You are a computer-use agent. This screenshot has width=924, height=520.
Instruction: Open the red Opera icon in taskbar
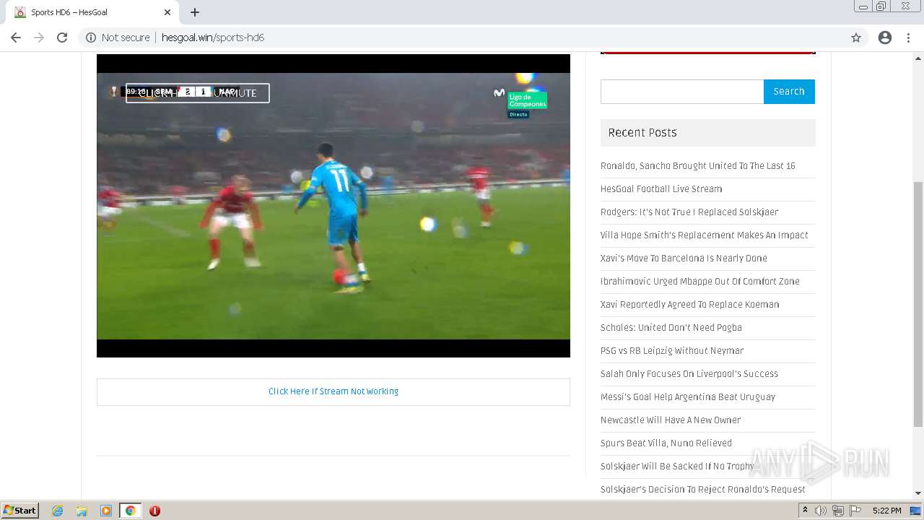(154, 511)
